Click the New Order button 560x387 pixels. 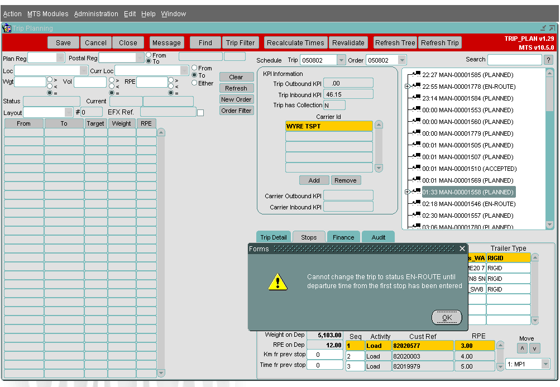tap(236, 99)
